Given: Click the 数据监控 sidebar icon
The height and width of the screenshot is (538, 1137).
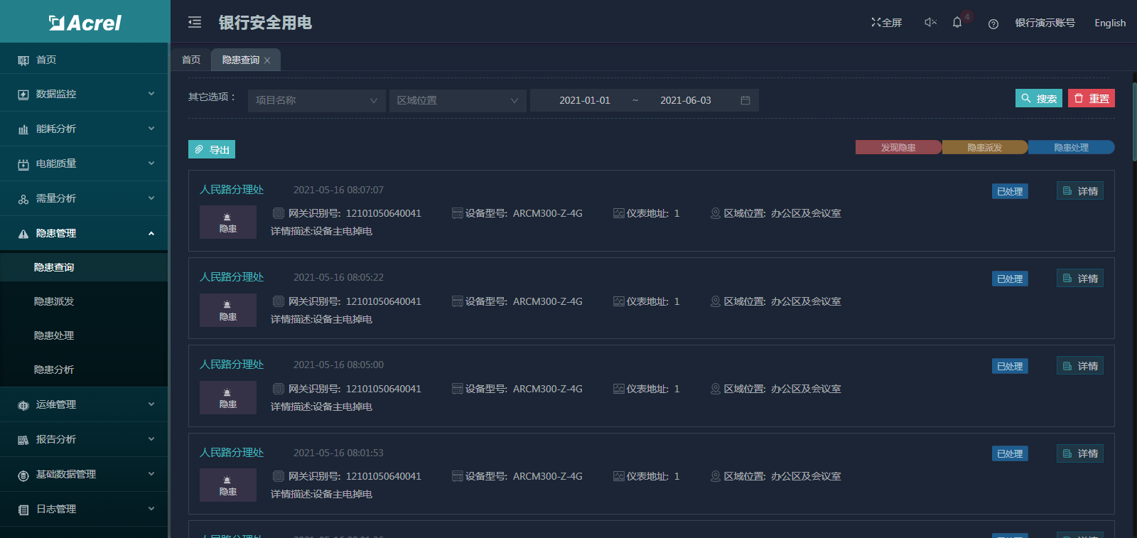Looking at the screenshot, I should coord(23,95).
